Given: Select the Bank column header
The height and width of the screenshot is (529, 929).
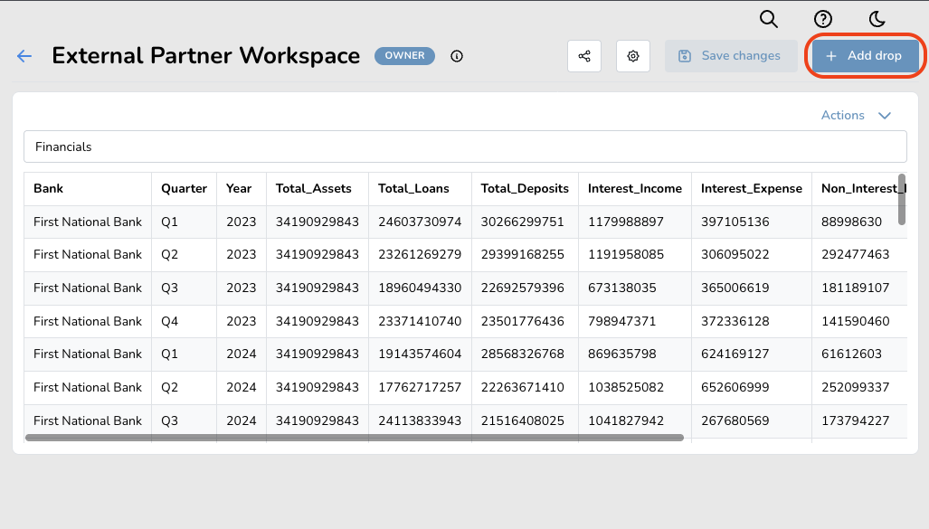Looking at the screenshot, I should [x=88, y=188].
